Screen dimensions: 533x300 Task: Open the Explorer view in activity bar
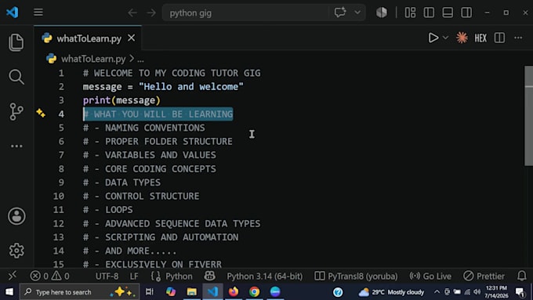tap(16, 42)
